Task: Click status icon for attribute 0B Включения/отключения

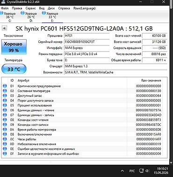Action: pos(5,134)
